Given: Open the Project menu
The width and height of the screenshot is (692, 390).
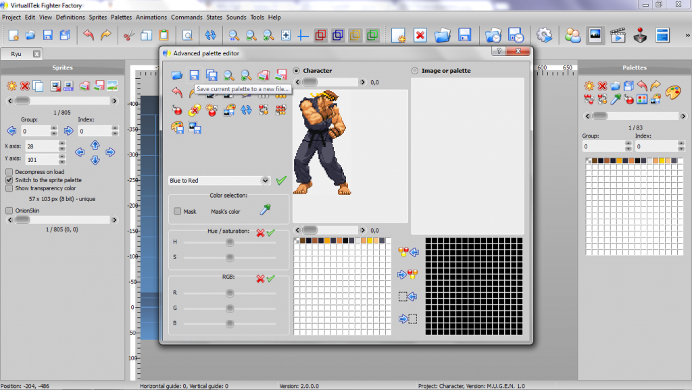Looking at the screenshot, I should point(11,17).
